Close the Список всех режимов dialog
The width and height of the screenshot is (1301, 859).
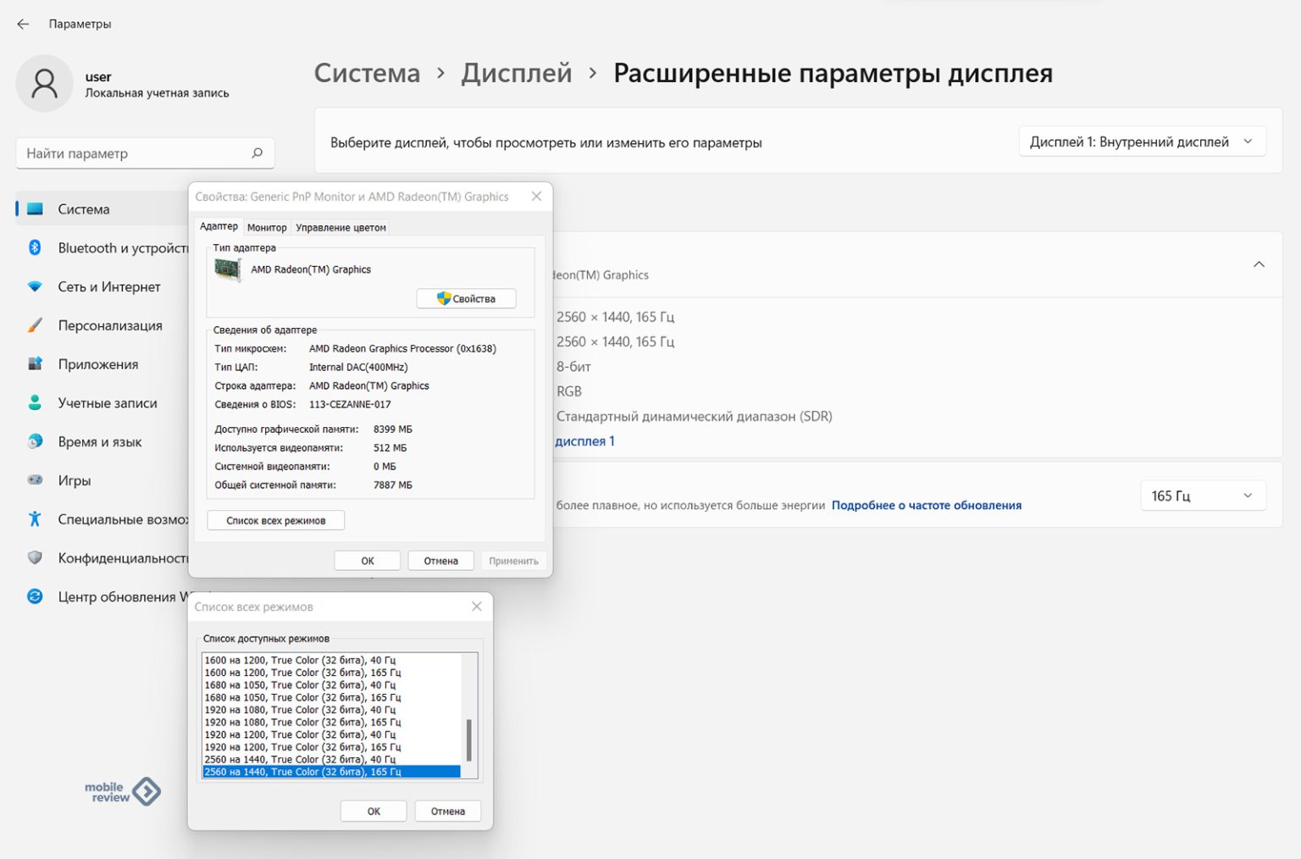(x=477, y=607)
